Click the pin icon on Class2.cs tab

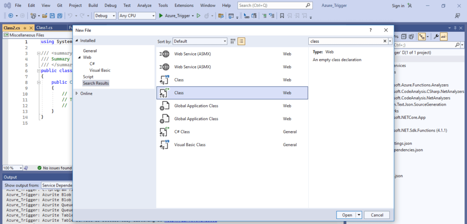click(x=25, y=28)
